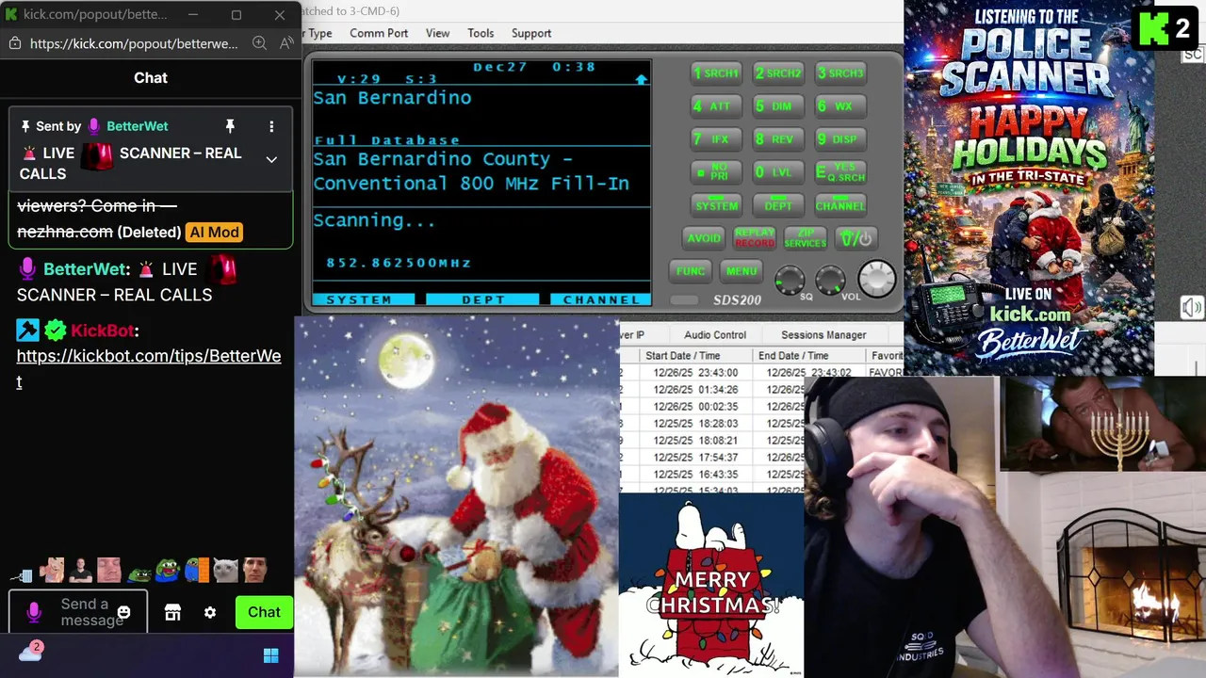Screen dimensions: 1206x678
Task: Open the Kick shop icon
Action: coord(172,612)
